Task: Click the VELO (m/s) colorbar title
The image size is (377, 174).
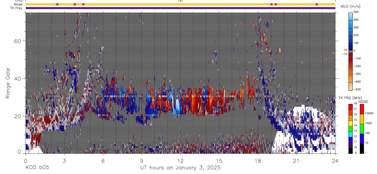Action: tap(350, 6)
